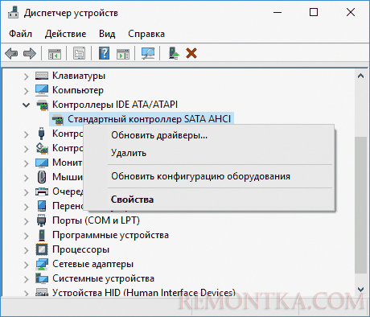Image resolution: width=370 pixels, height=317 pixels.
Task: Click the mouse icon beside Мыши
Action: [42, 177]
